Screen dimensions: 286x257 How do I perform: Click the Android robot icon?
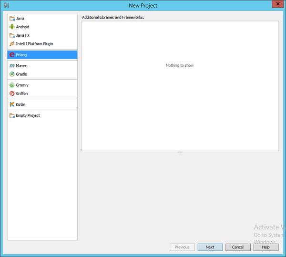tap(12, 27)
